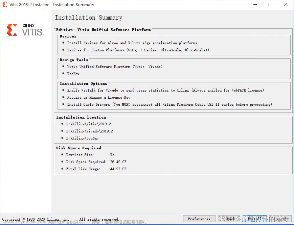
Task: Click the Acquire or Manage a License Key item
Action: [x=98, y=97]
